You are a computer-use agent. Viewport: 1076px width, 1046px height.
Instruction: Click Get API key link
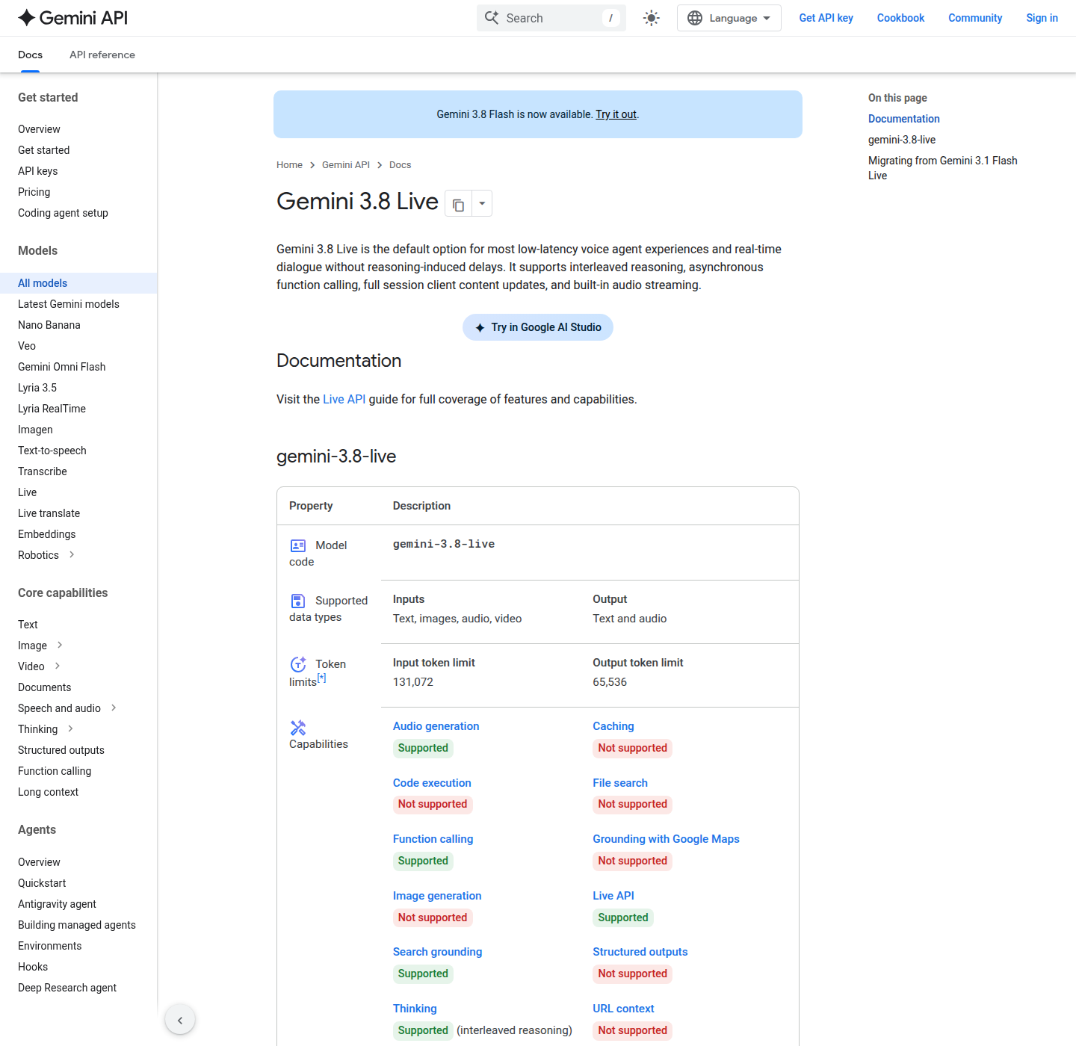pyautogui.click(x=826, y=18)
